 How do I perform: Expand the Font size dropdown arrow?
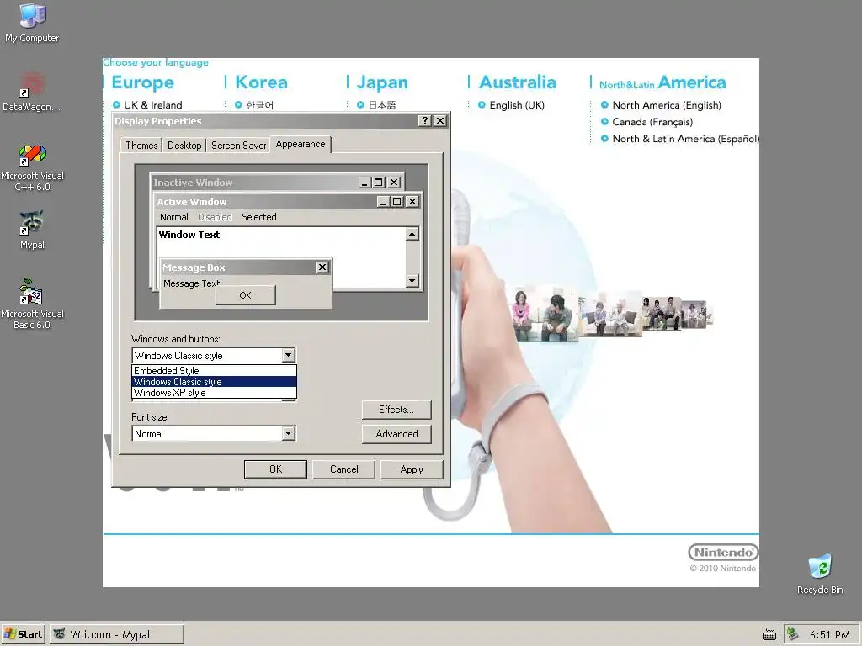coord(289,433)
